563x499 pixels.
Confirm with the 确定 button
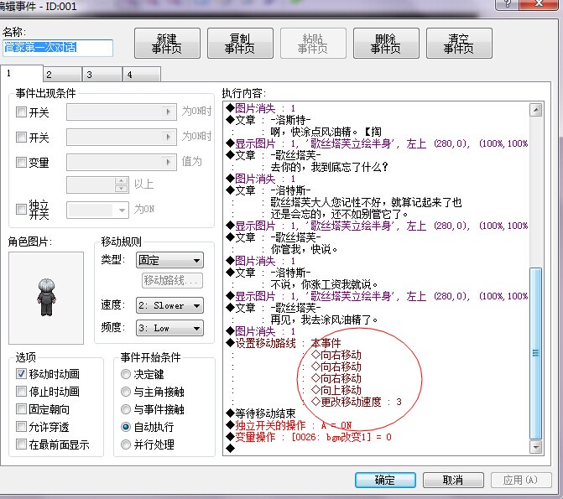tap(385, 480)
